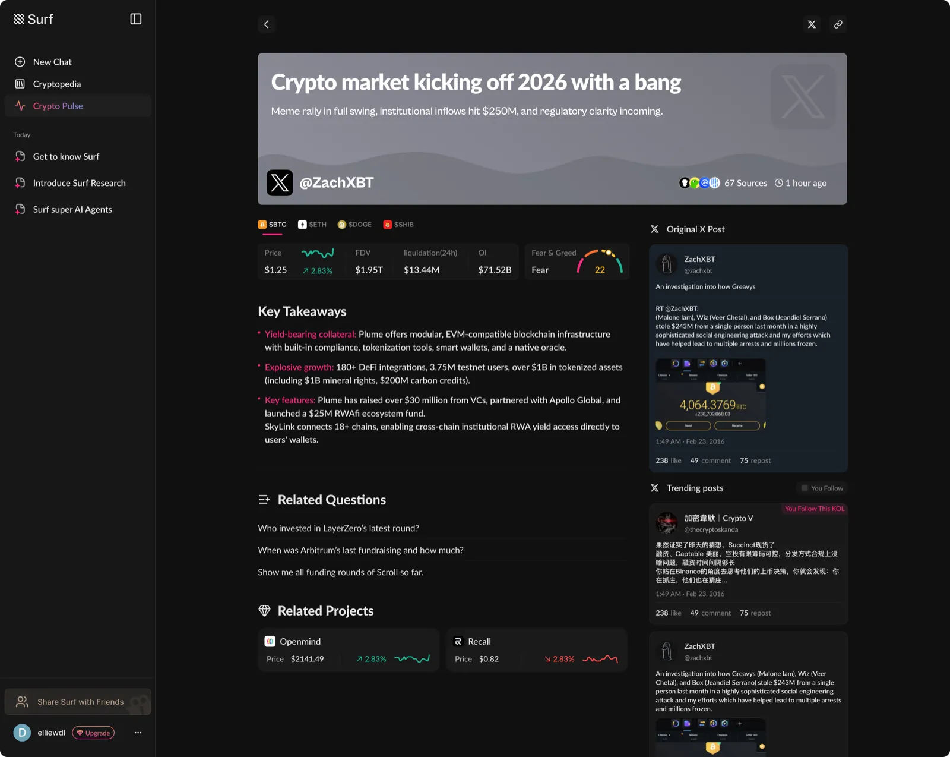Click 238 like on Crypto V post

click(x=669, y=613)
